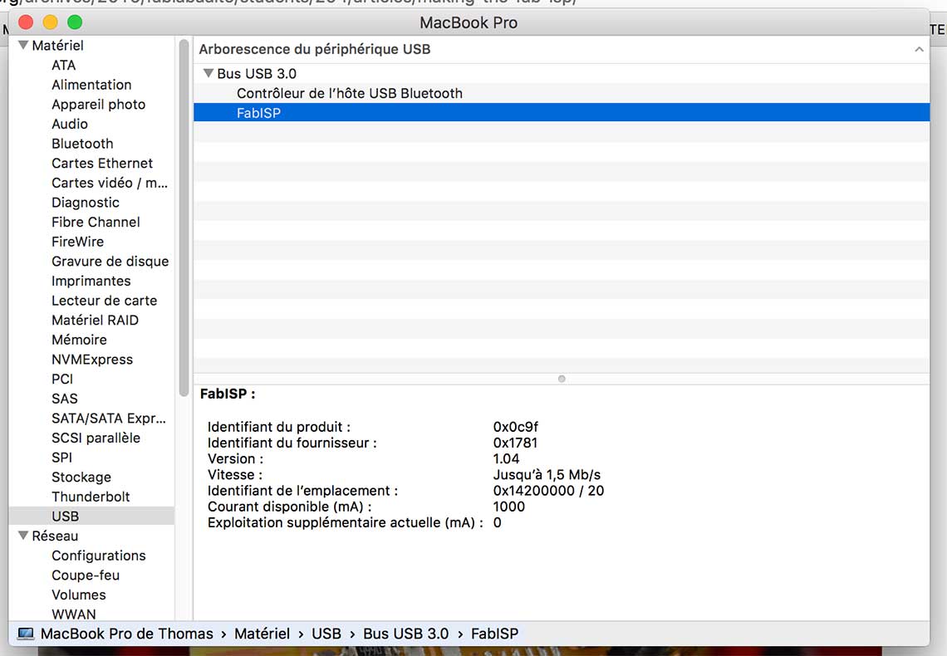This screenshot has width=947, height=656.
Task: Click the sidebar vertical scrollbar
Action: pyautogui.click(x=184, y=218)
